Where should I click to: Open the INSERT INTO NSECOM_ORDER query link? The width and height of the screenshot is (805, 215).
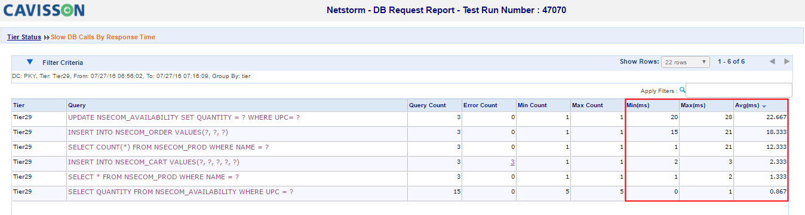point(148,132)
